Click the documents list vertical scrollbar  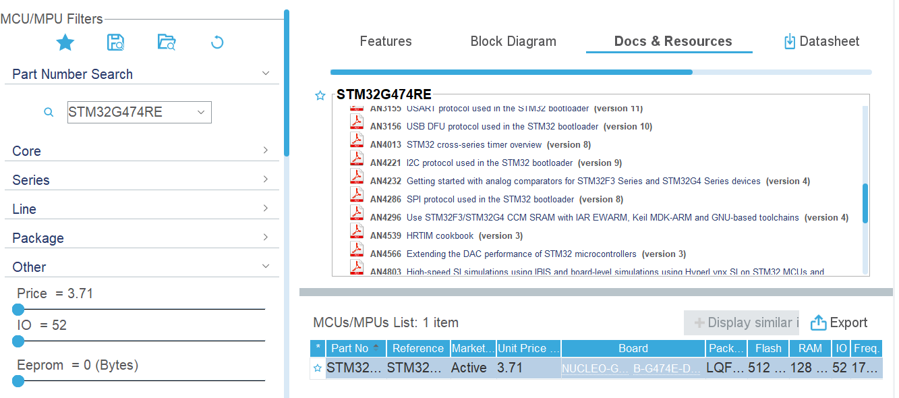865,203
